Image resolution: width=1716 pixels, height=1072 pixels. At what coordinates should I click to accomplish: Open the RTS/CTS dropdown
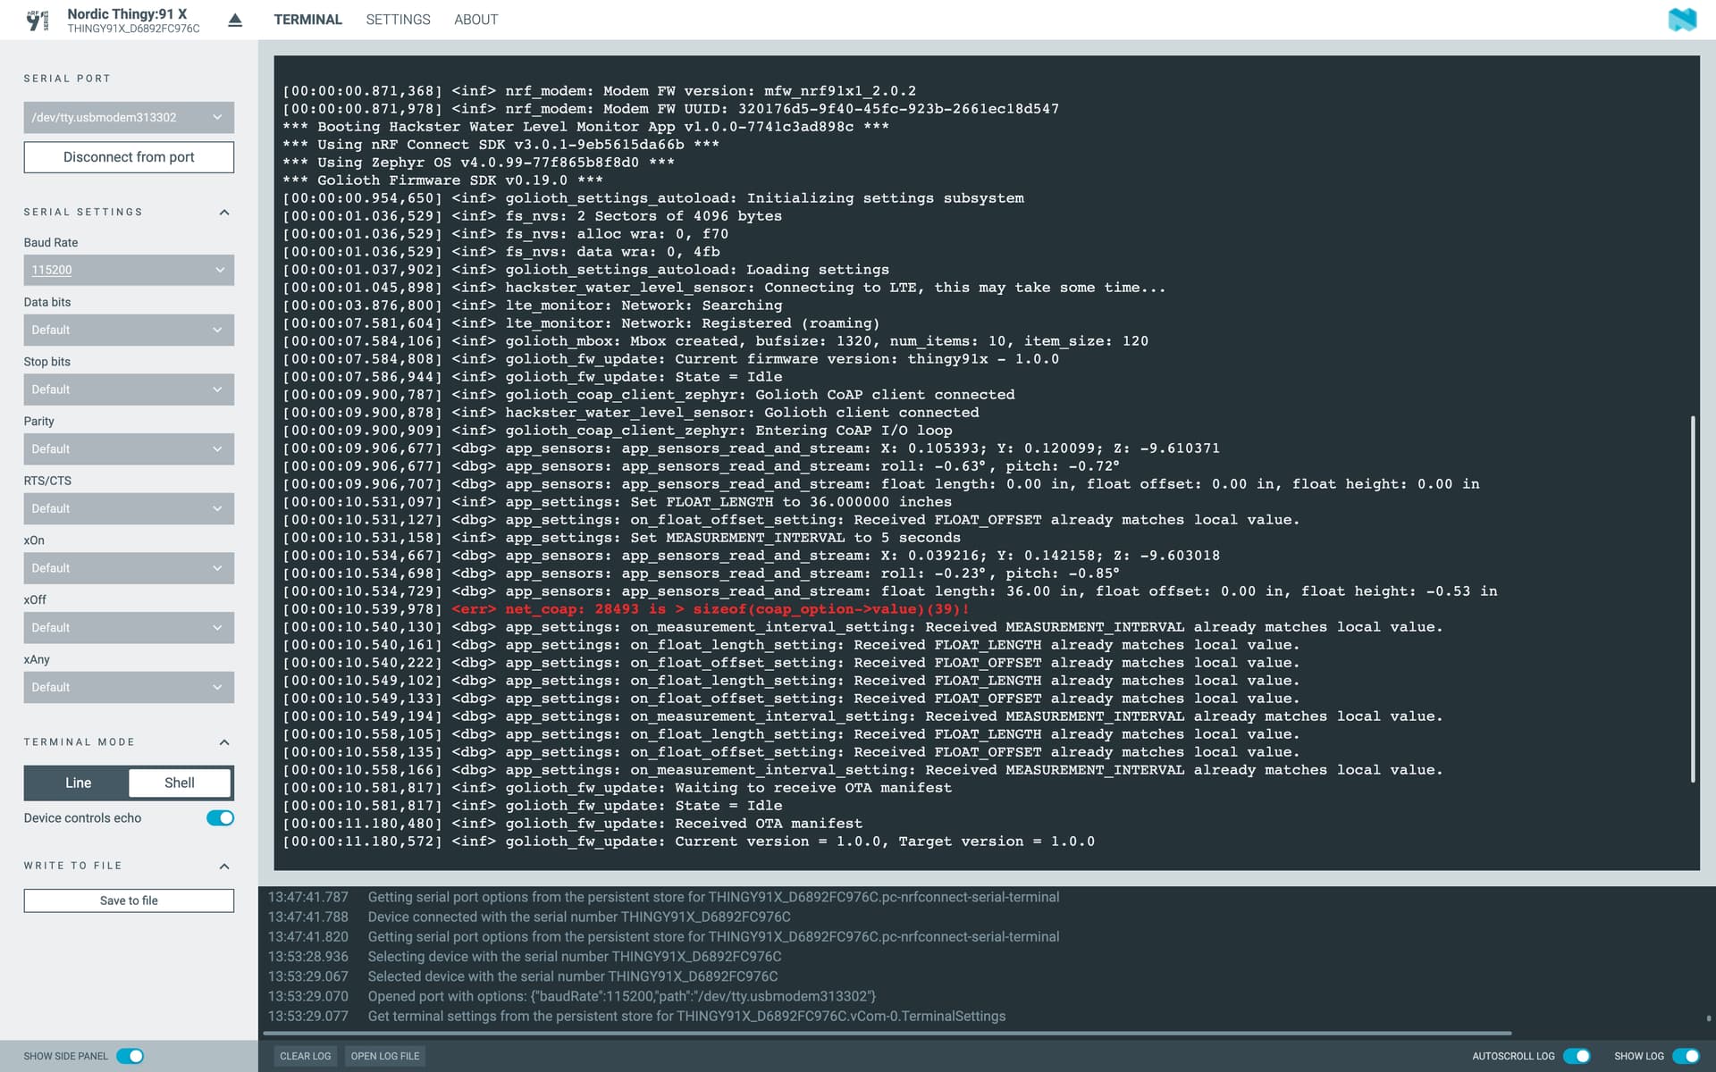129,508
